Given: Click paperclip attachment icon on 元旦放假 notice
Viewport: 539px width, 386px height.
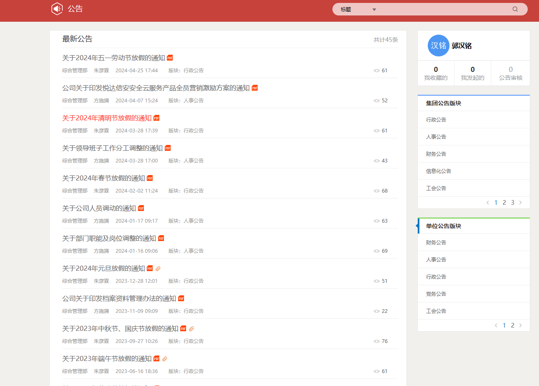Looking at the screenshot, I should pos(158,268).
